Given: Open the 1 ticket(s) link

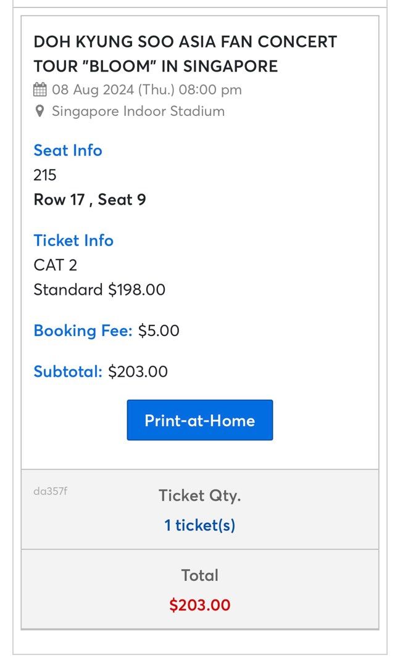Looking at the screenshot, I should coord(199,525).
